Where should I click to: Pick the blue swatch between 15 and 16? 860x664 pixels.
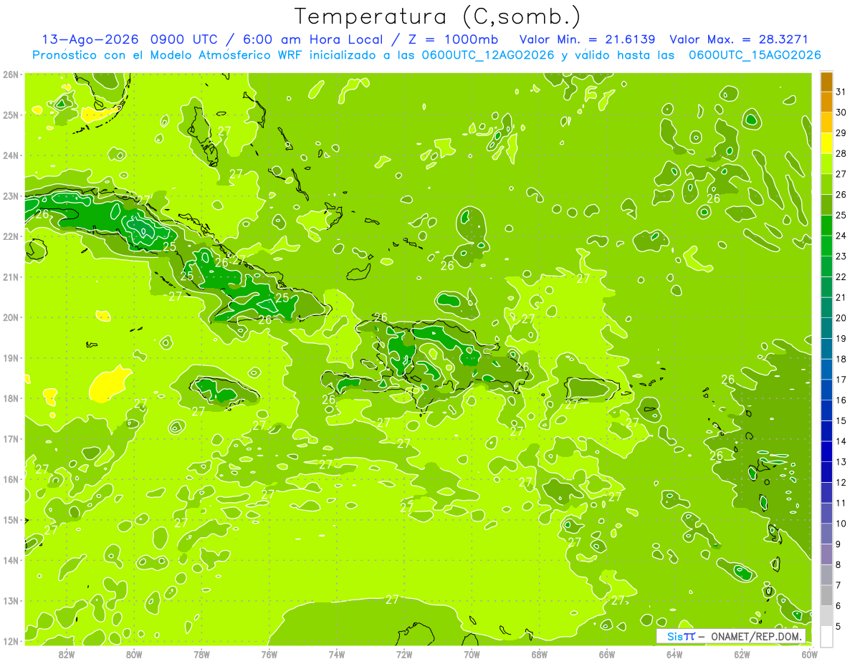click(826, 410)
